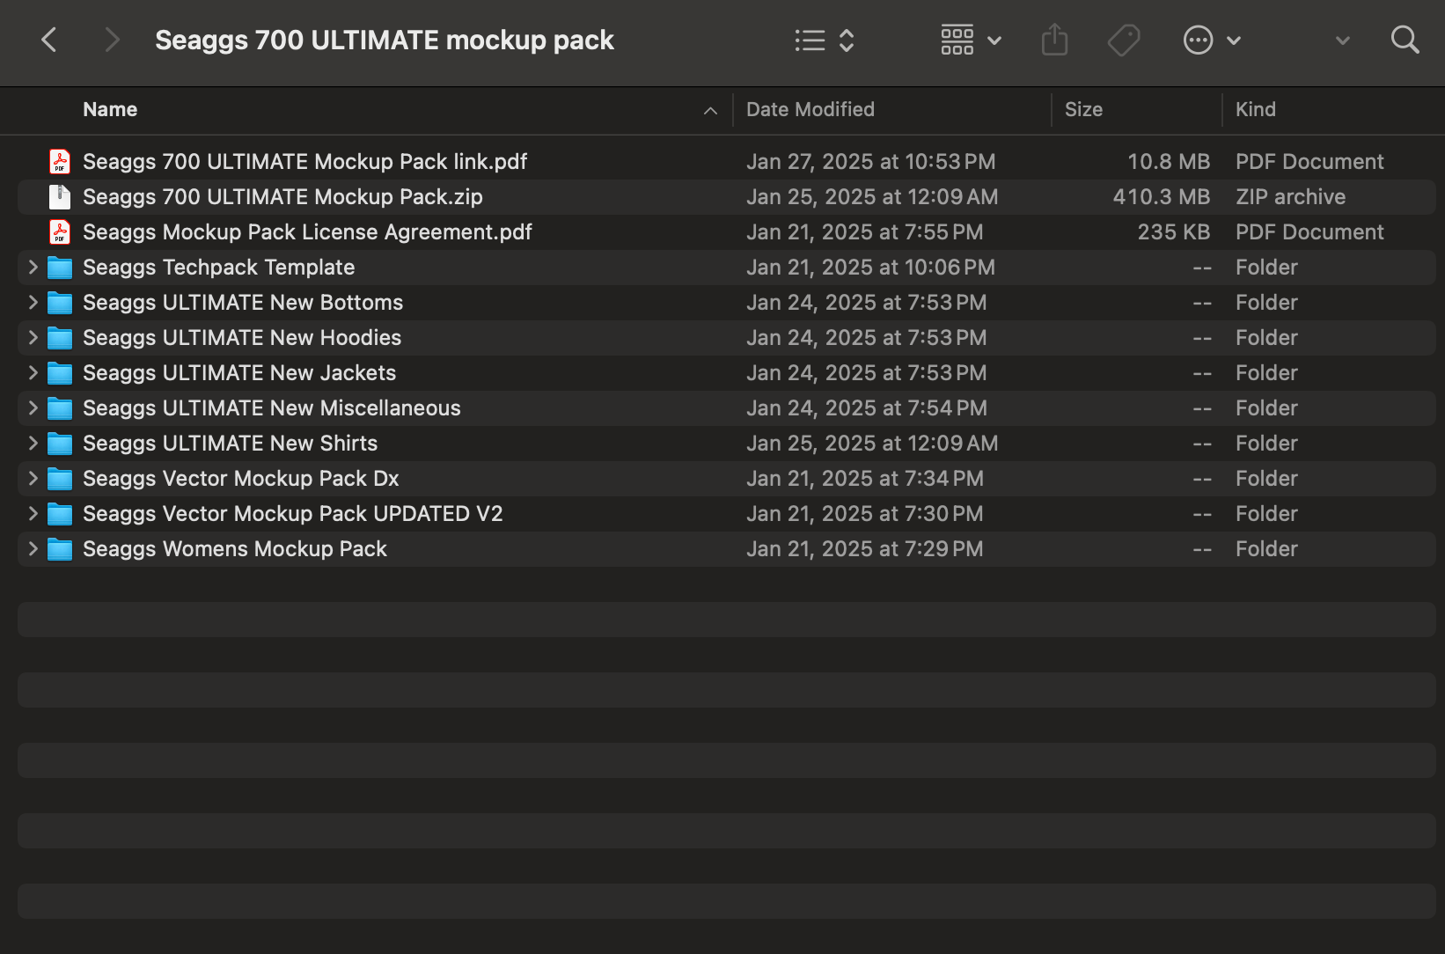Expand the Seaggs Womens Mockup Pack folder
Screen dimensions: 1445x954
click(33, 549)
